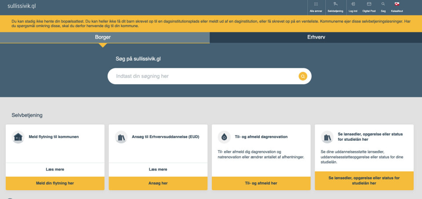Switch to the Erhverv tab
Screen dimensions: 422x199
316,37
